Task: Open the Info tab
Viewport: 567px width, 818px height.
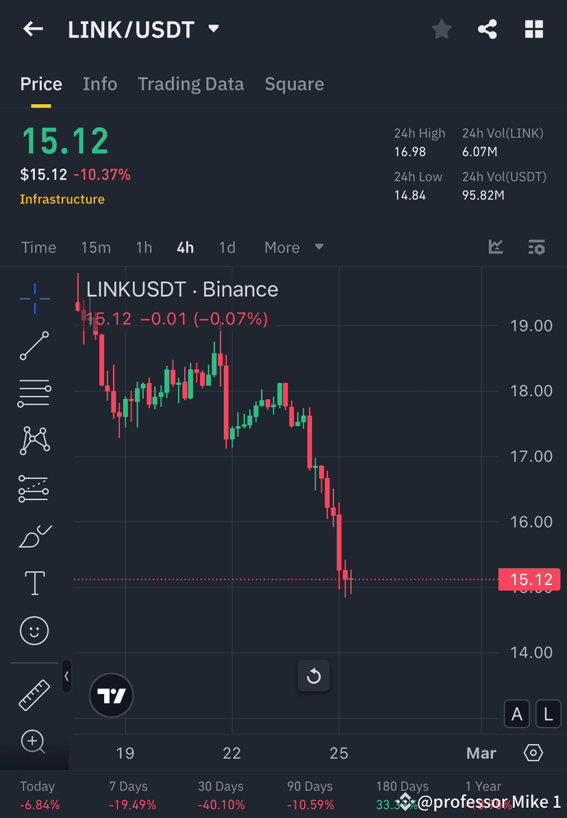Action: 100,84
